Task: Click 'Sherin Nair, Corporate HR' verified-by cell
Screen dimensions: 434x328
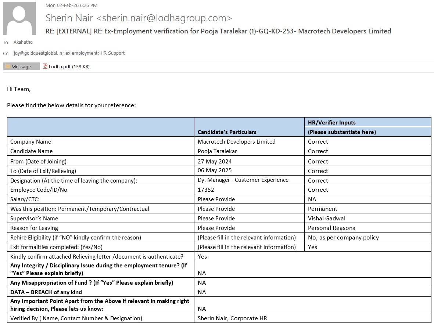Action: (232, 318)
